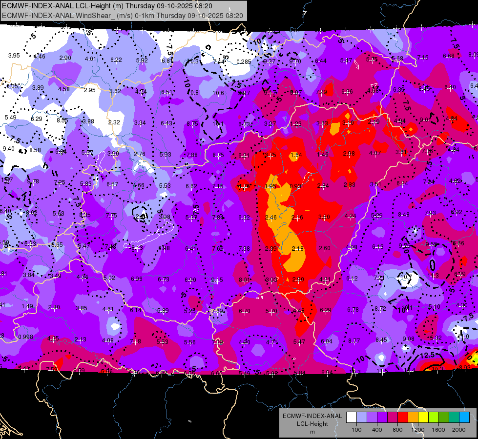Click the wind shear value 4.01
478x439 pixels.
point(90,59)
